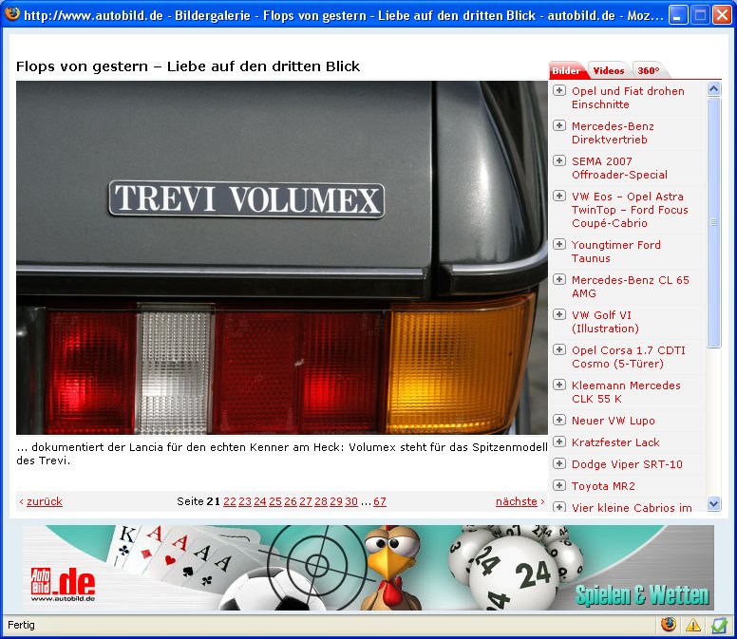The image size is (737, 639).
Task: Open gallery page 29
Action: coord(336,501)
